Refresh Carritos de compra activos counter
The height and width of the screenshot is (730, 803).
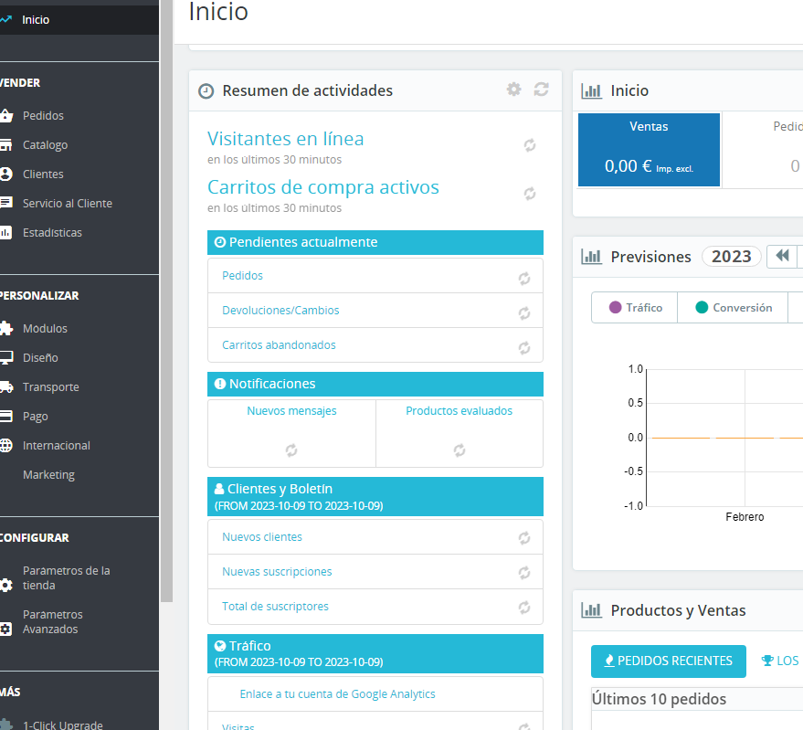530,194
